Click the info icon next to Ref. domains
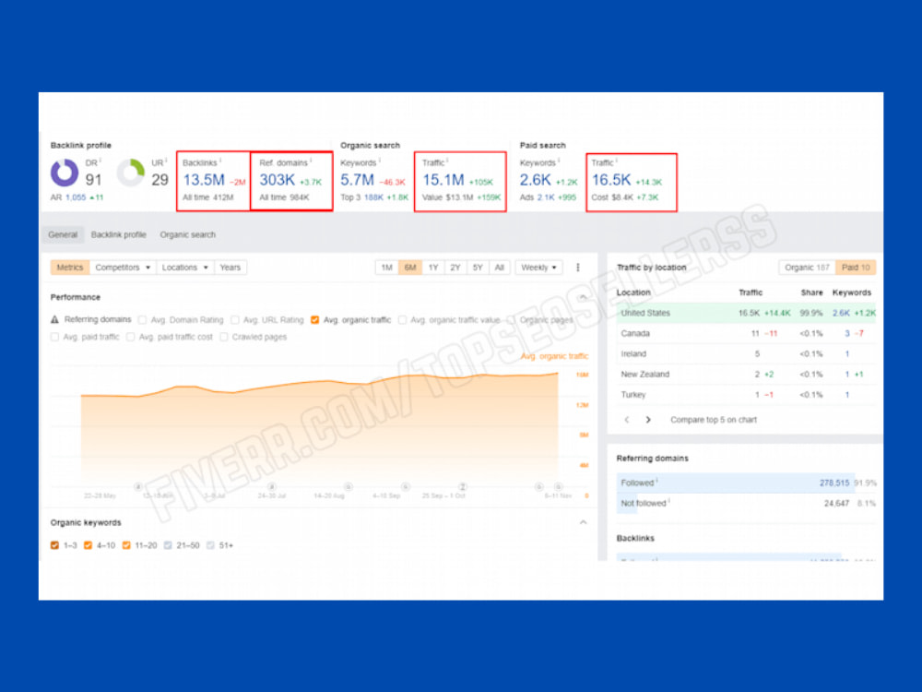This screenshot has width=922, height=692. coord(311,161)
